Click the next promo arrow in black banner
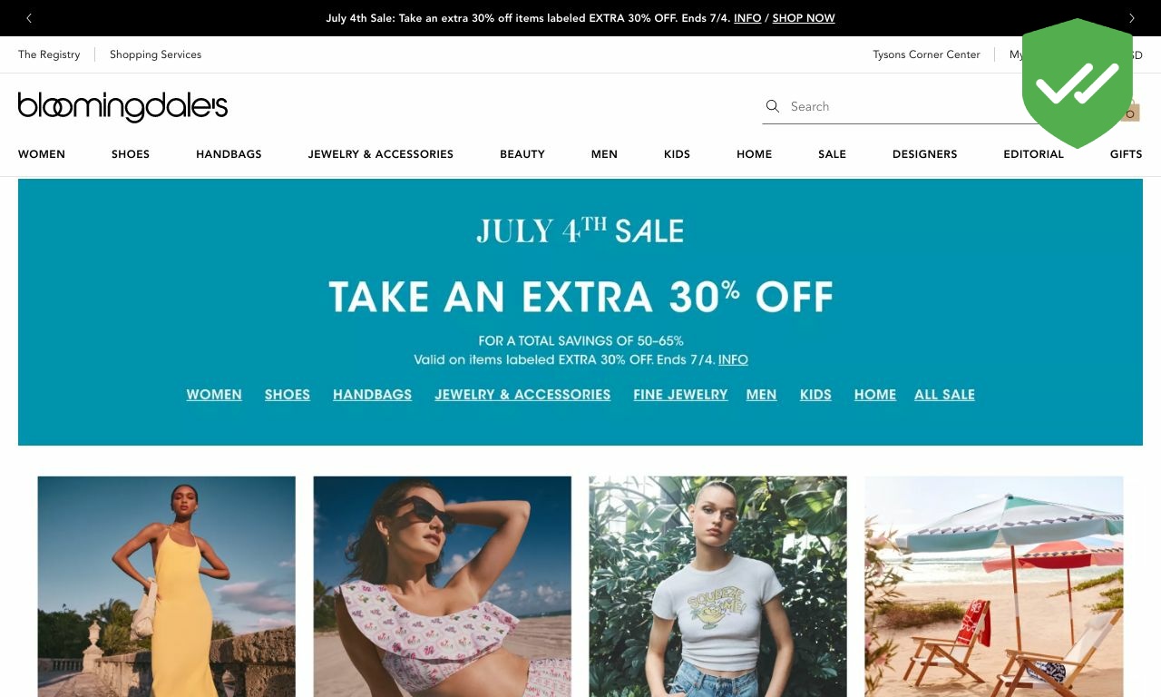The width and height of the screenshot is (1161, 697). (x=1131, y=18)
